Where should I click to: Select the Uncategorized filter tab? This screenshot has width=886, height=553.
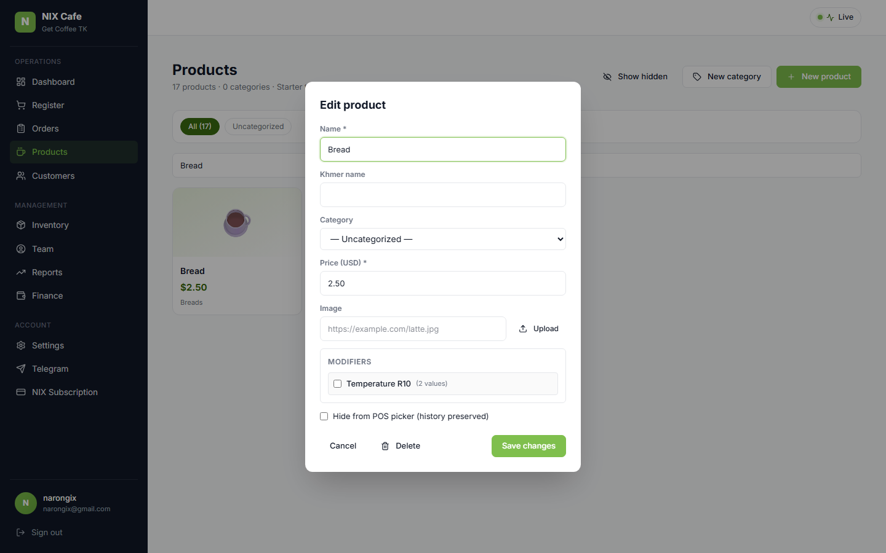tap(258, 127)
